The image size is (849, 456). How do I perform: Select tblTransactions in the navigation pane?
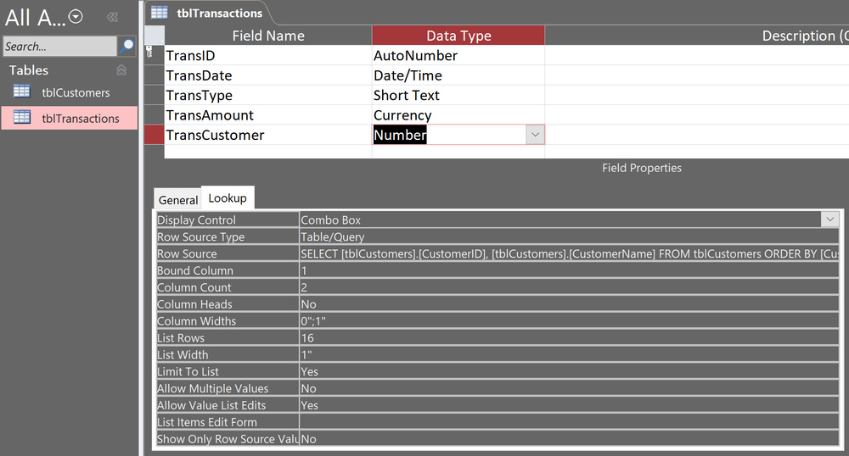pos(80,119)
